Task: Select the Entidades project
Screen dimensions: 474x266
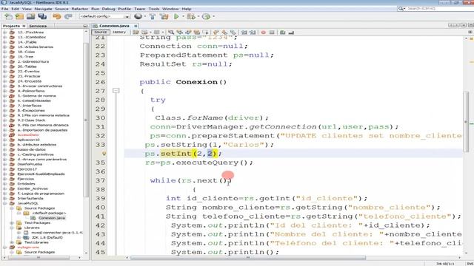Action: pyautogui.click(x=27, y=184)
